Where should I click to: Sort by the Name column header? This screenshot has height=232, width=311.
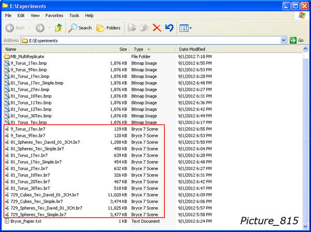[x=47, y=49]
